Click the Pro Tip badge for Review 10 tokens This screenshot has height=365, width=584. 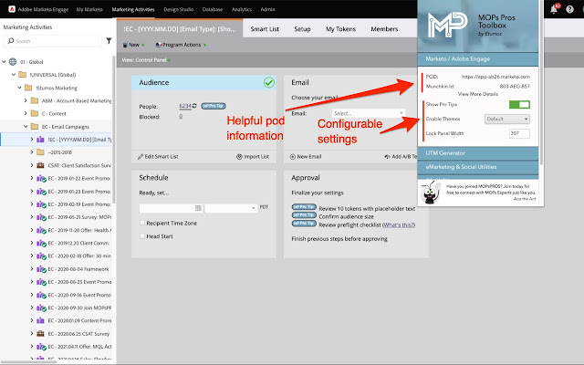click(x=304, y=207)
